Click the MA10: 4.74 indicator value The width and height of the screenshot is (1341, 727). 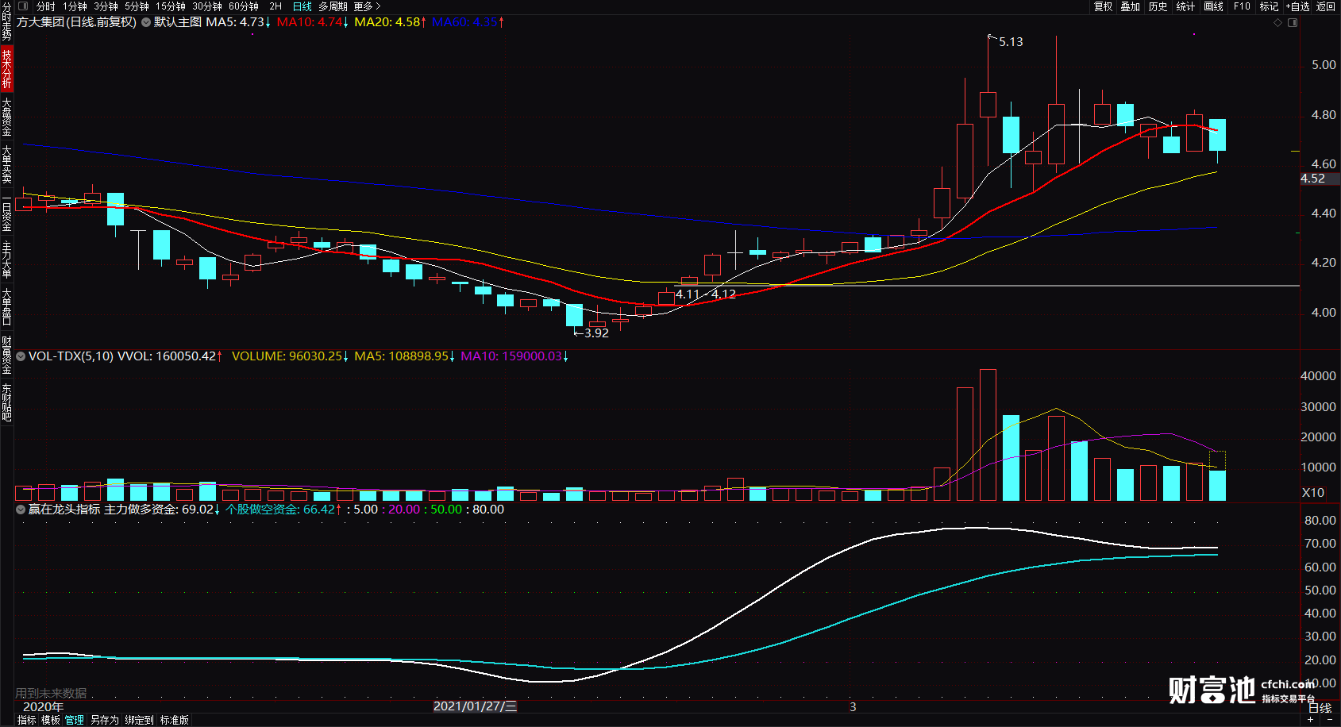(x=313, y=22)
